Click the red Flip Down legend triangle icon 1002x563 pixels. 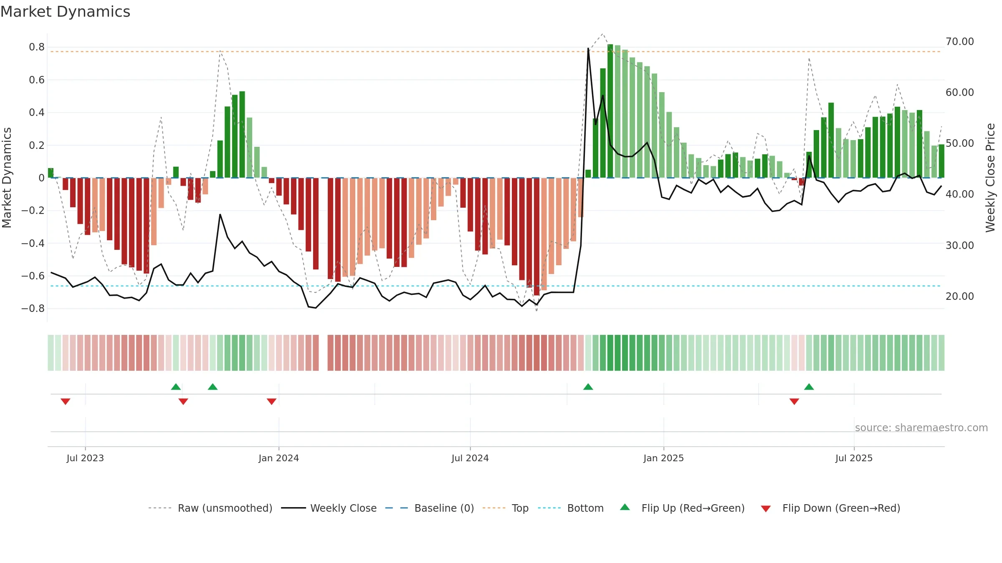[x=766, y=509]
